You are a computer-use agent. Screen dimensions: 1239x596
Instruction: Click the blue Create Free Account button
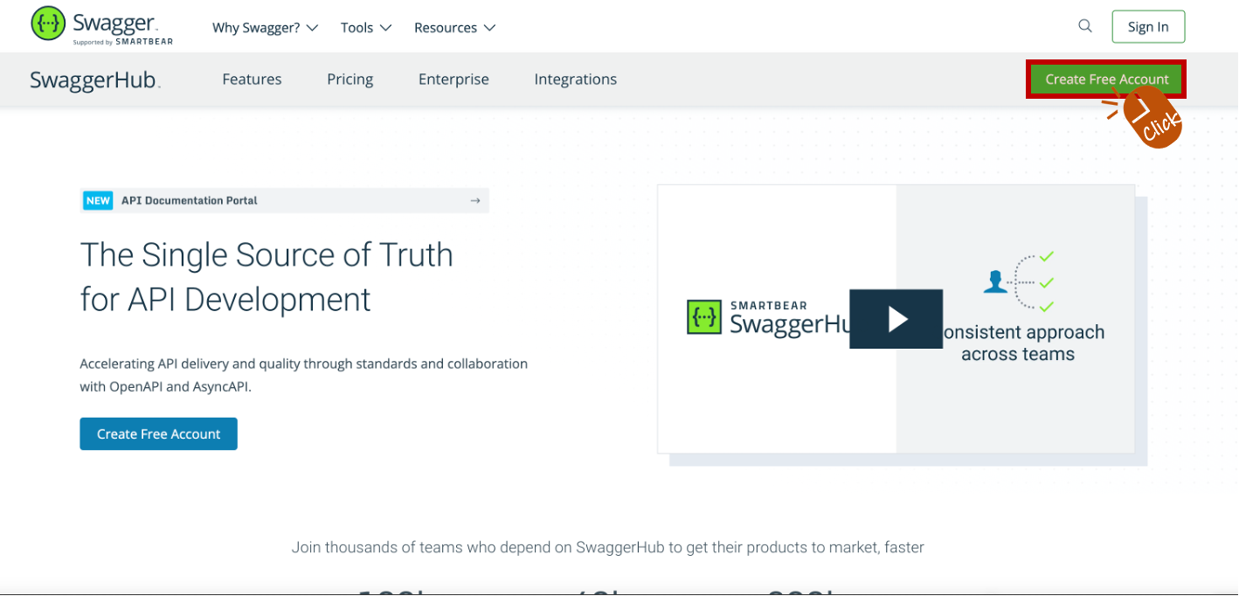click(158, 434)
